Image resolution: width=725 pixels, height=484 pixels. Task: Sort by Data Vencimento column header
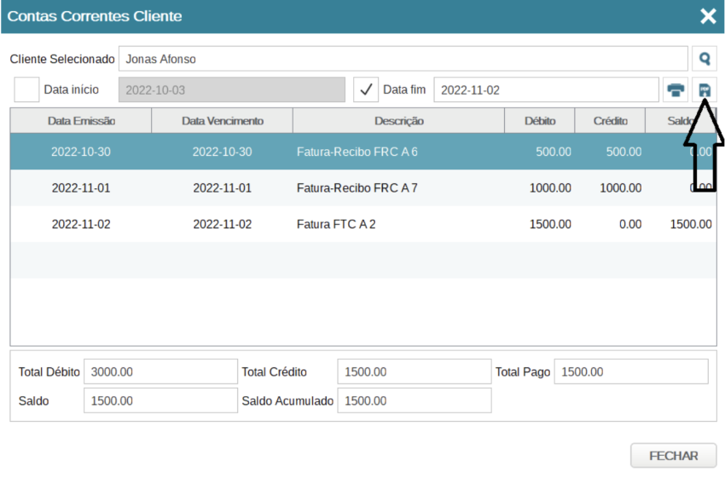coord(222,121)
